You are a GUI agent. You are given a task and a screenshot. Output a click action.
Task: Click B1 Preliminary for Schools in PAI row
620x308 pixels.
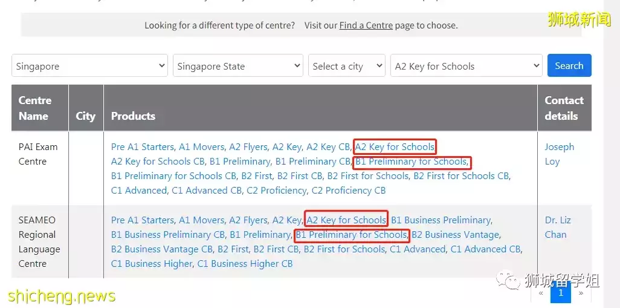411,162
